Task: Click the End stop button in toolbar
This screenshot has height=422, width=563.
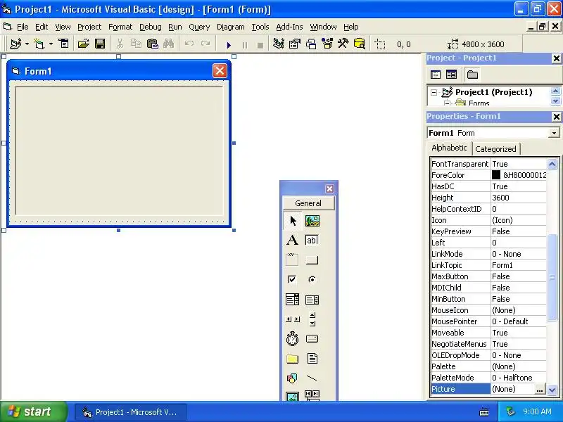Action: 260,45
